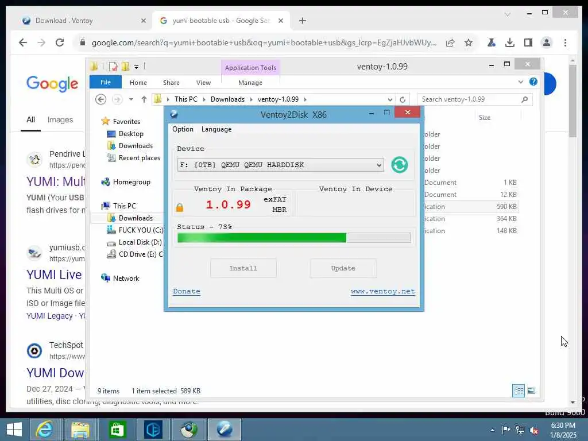Open the Chrome tab search chevron
Viewport: 588px width, 441px height.
[x=508, y=14]
